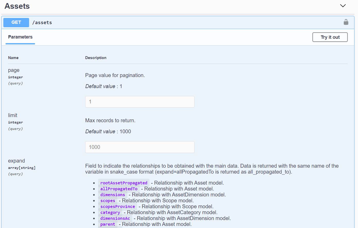Click the dimensionsAc code label
Screen dimensions: 358x228
tap(115, 218)
